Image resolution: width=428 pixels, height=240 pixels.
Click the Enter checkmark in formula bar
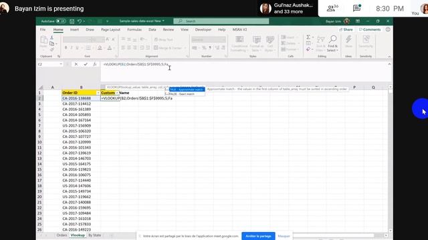[86, 64]
